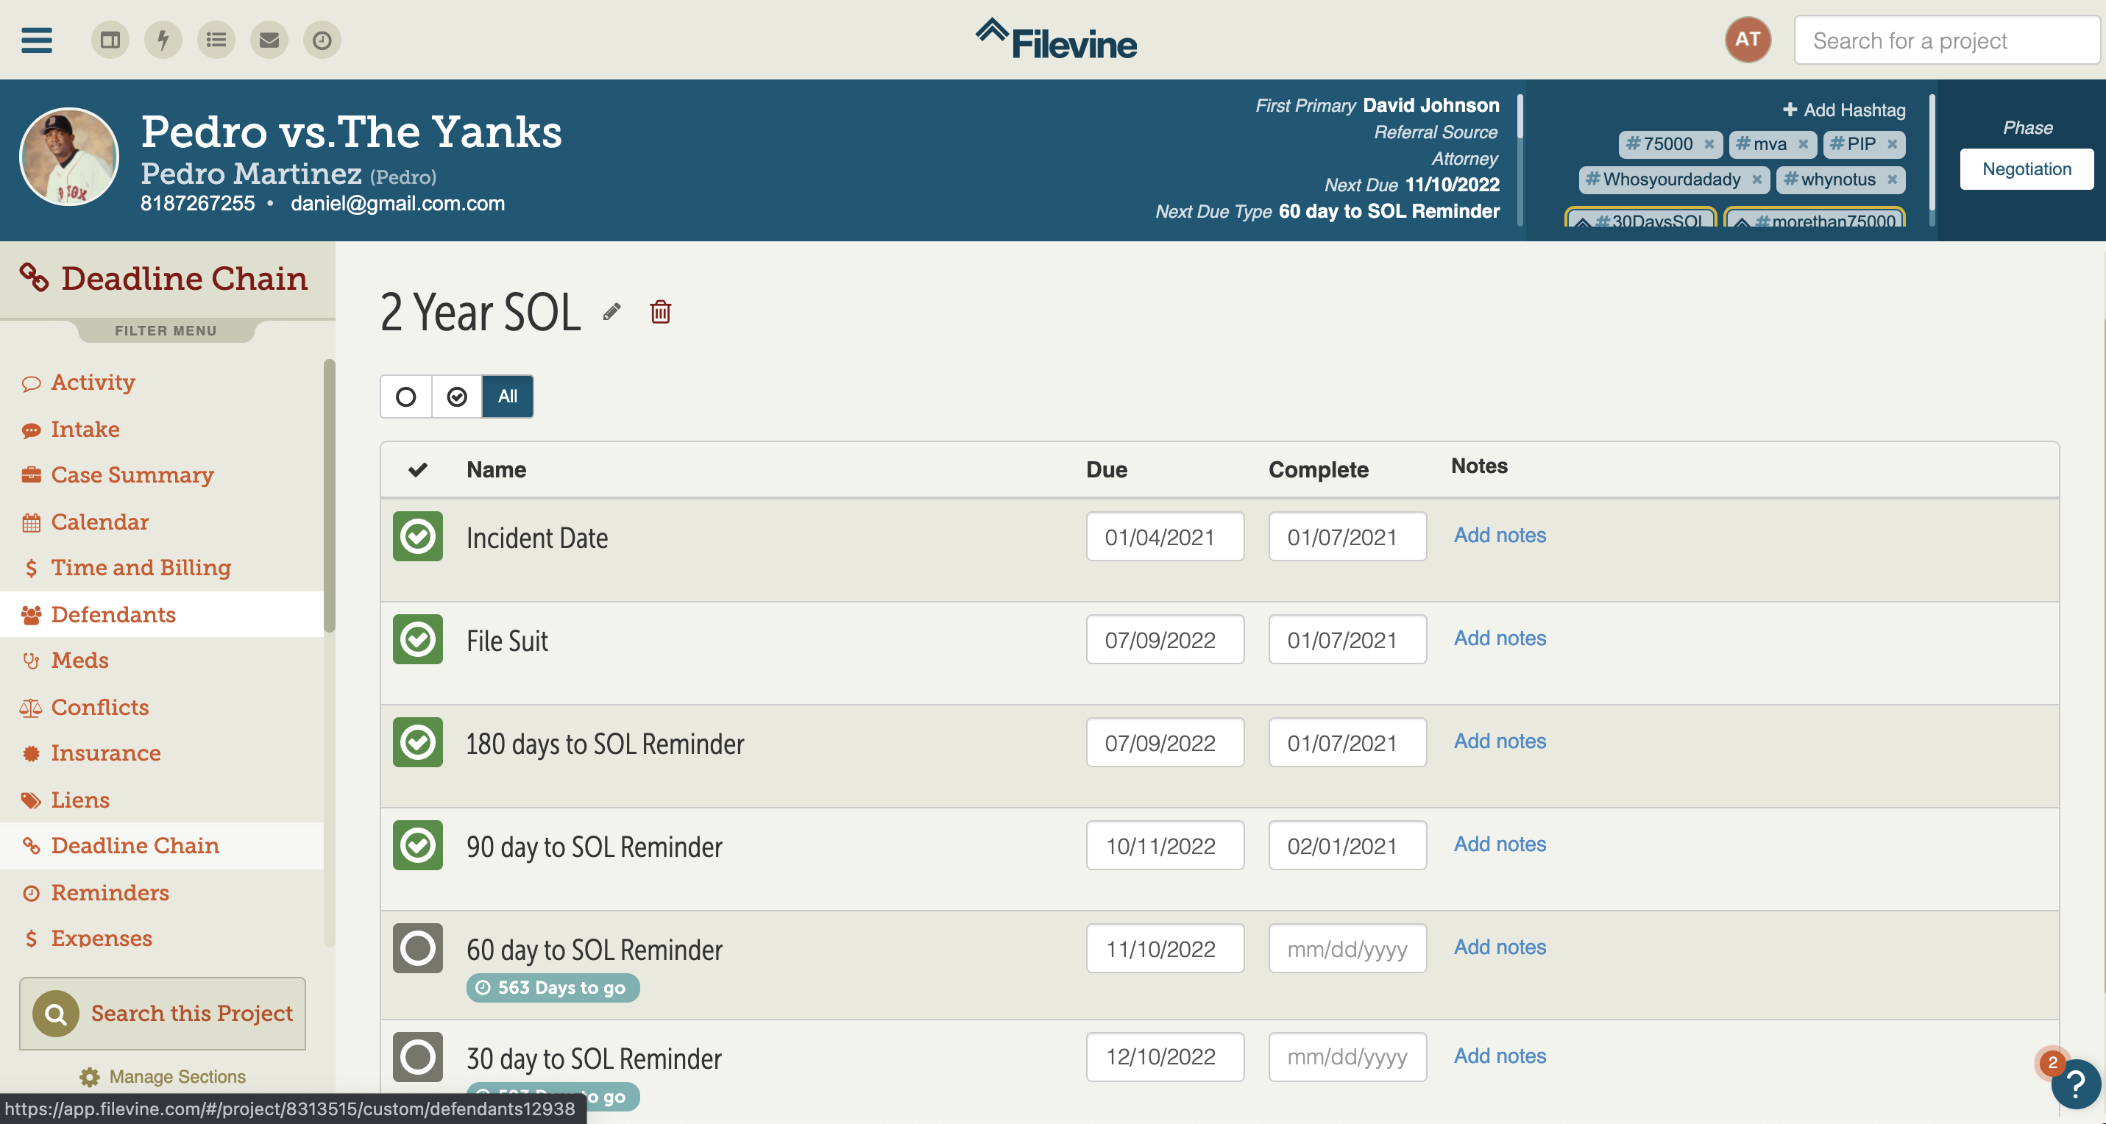This screenshot has width=2106, height=1124.
Task: Click Add Hashtag button
Action: (x=1844, y=110)
